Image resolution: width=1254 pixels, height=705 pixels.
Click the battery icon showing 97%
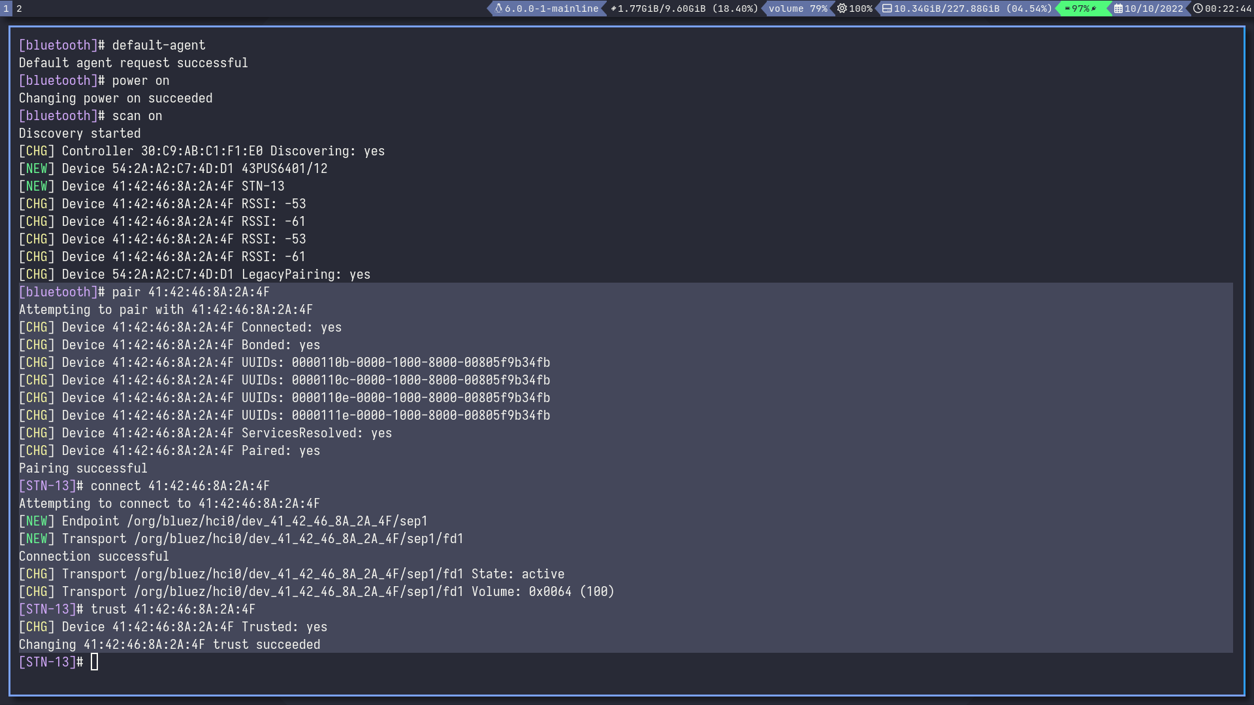tap(1067, 8)
